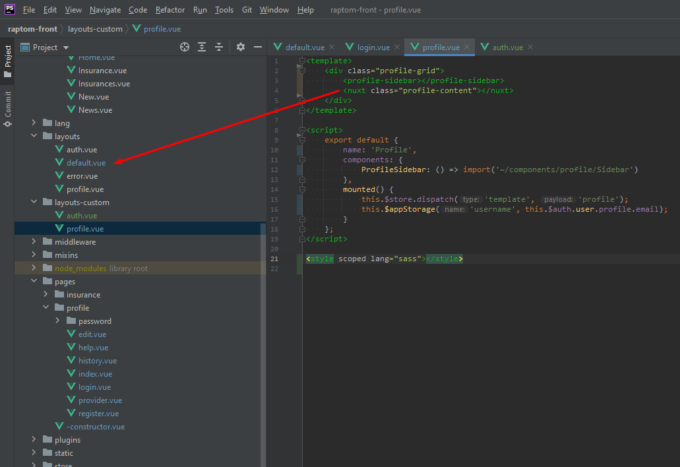The image size is (680, 467).
Task: Open the Navigate menu
Action: tap(105, 9)
